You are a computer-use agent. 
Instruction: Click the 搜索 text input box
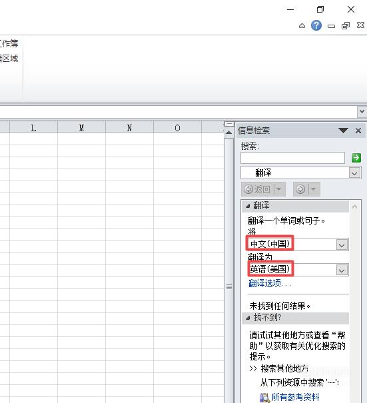coord(292,158)
